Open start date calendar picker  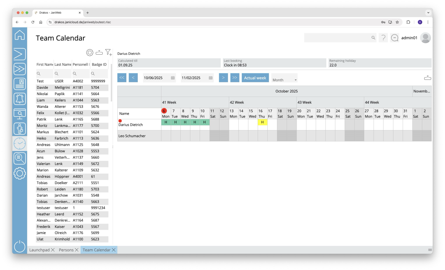pos(173,78)
